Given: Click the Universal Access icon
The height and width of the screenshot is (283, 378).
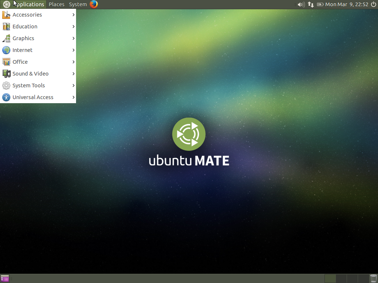Looking at the screenshot, I should 6,97.
